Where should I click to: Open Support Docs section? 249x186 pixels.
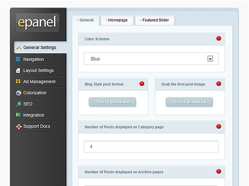[x=40, y=126]
